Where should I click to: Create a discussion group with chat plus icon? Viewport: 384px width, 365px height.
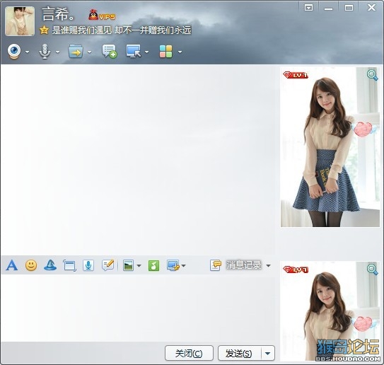[x=109, y=52]
